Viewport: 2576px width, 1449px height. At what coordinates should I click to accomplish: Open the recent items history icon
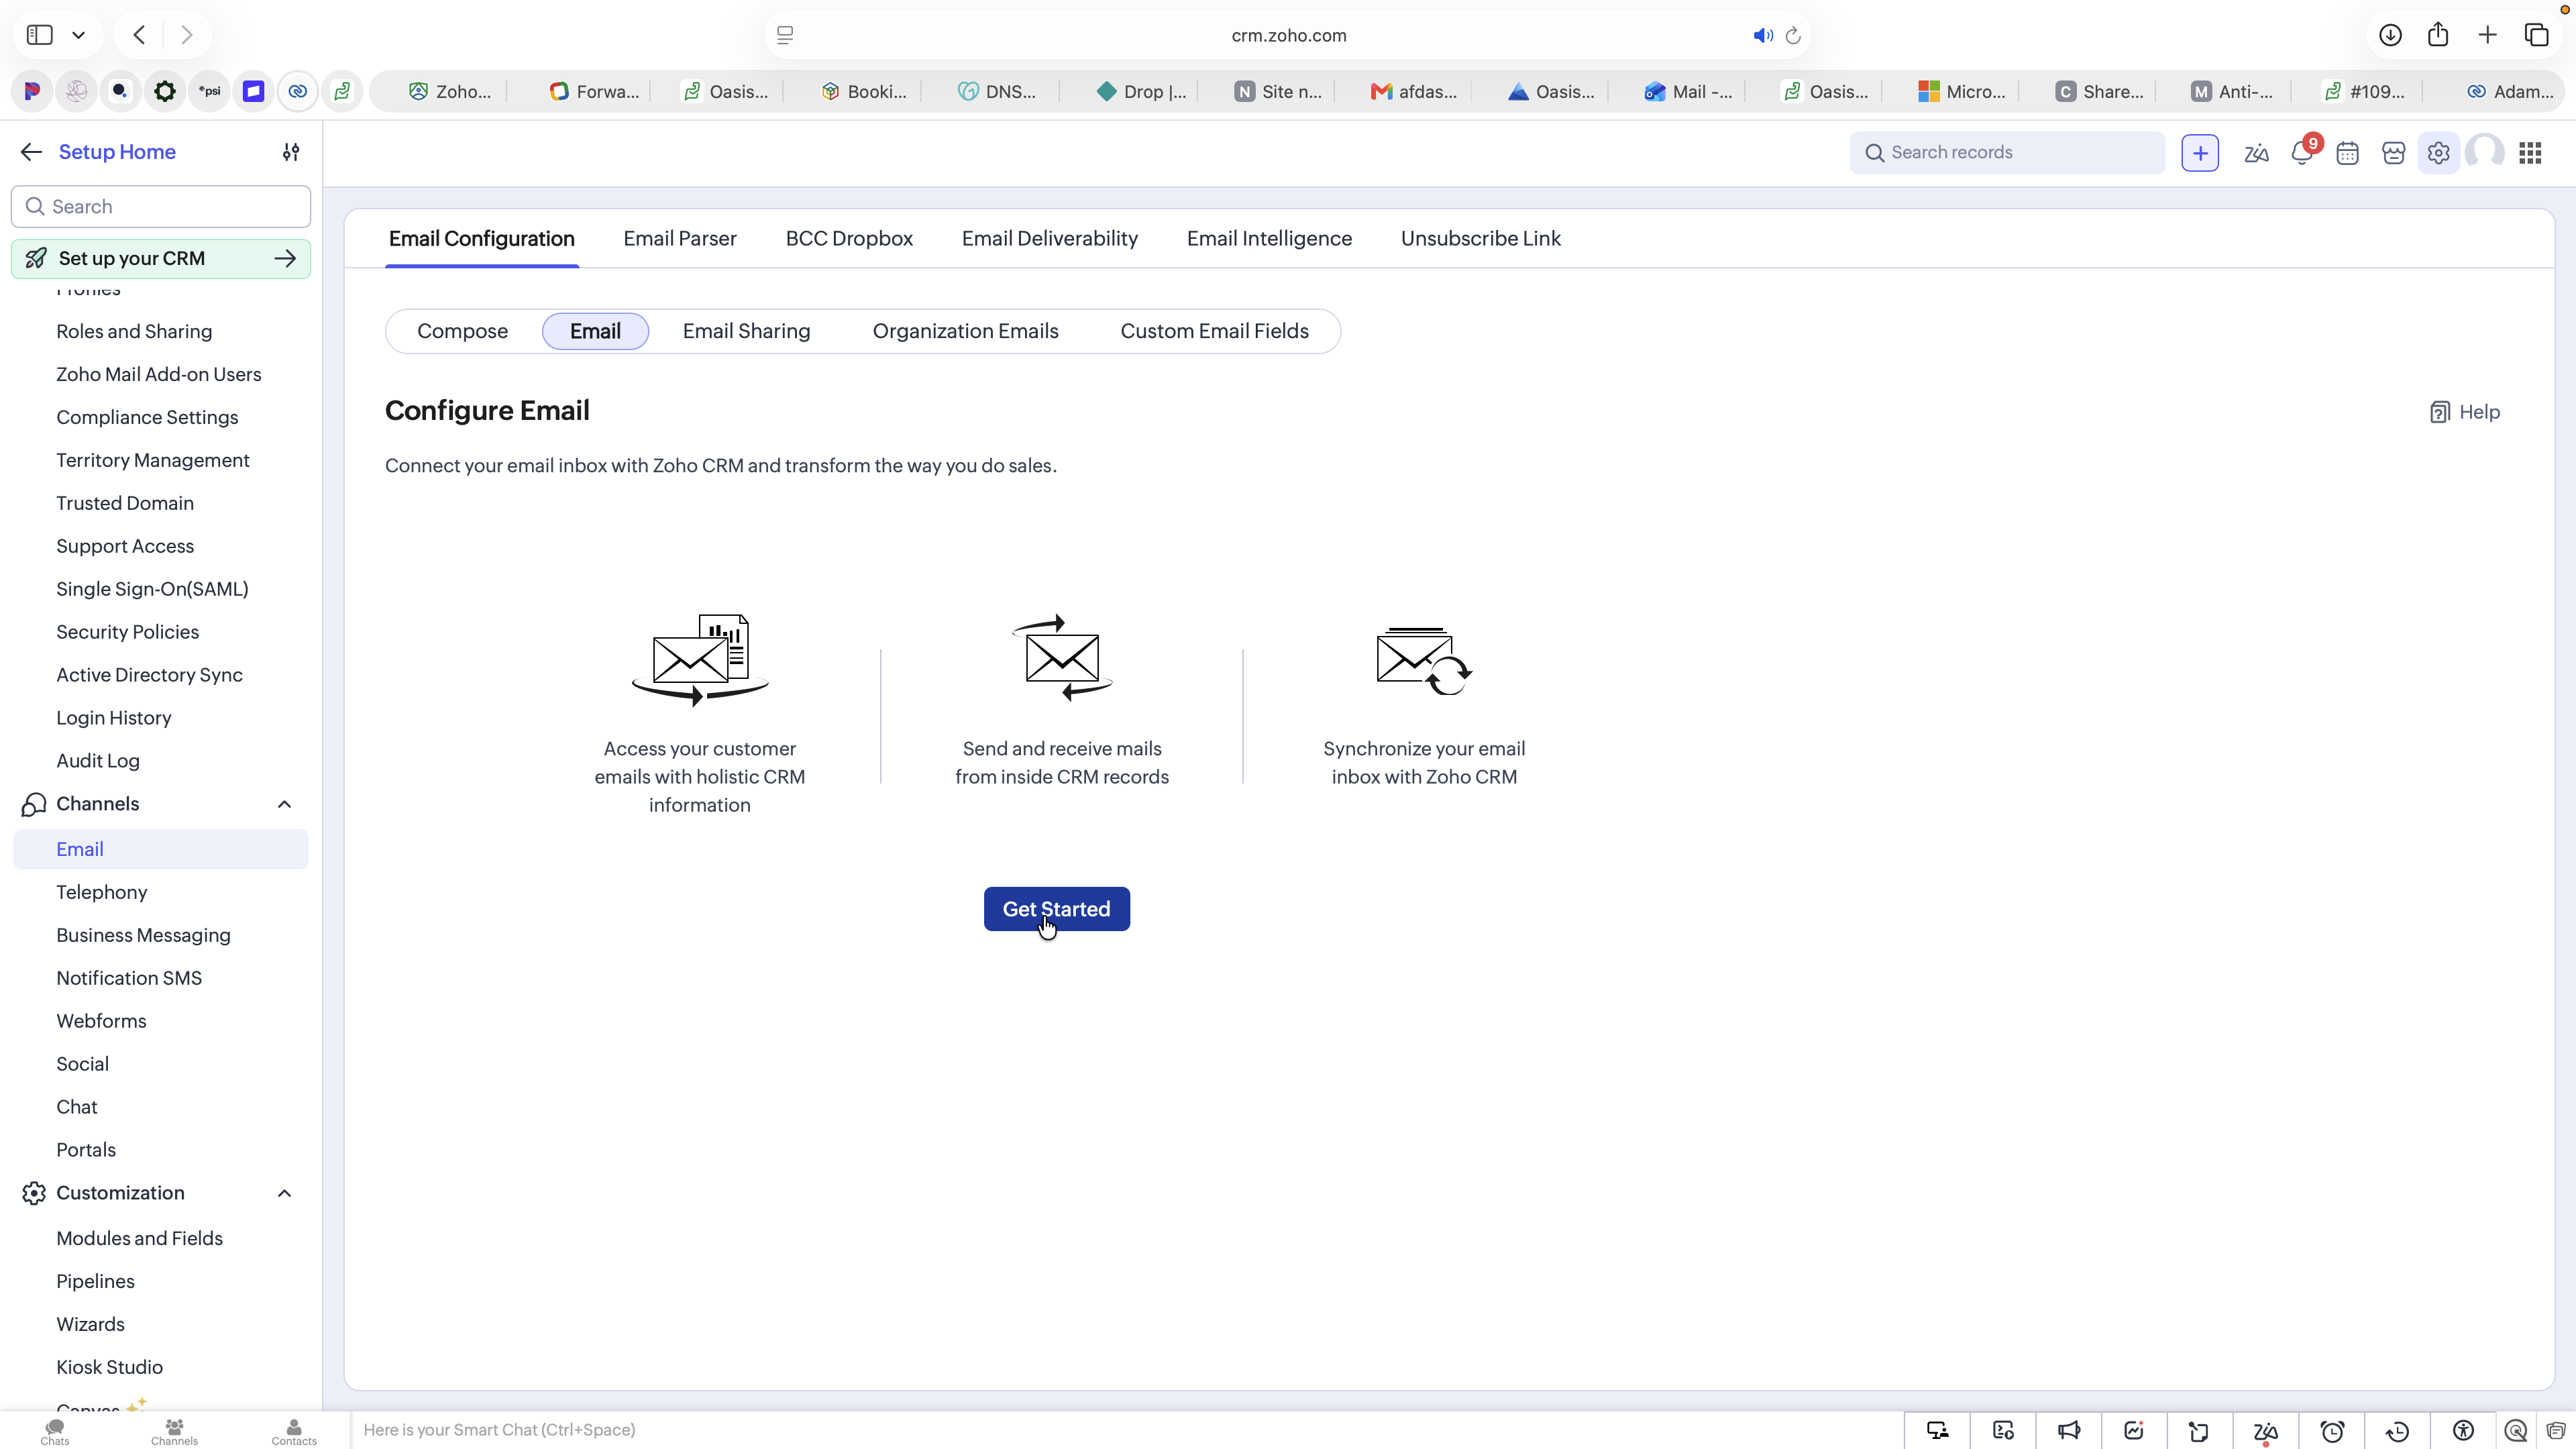[2397, 1431]
